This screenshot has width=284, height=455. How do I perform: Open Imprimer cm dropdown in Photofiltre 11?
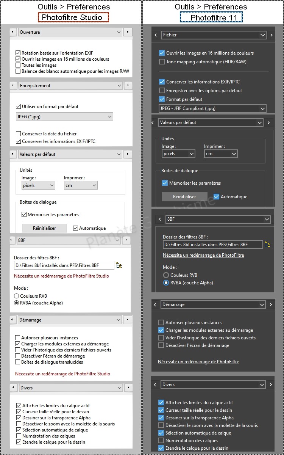[x=221, y=154]
